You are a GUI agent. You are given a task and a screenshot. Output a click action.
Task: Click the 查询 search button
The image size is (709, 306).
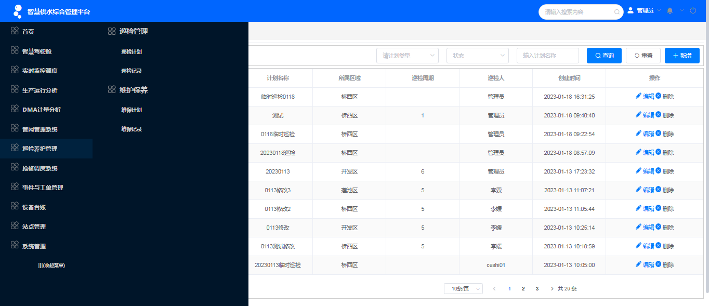(604, 56)
